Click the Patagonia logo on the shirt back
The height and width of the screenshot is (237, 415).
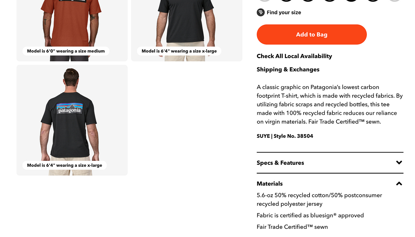click(70, 108)
